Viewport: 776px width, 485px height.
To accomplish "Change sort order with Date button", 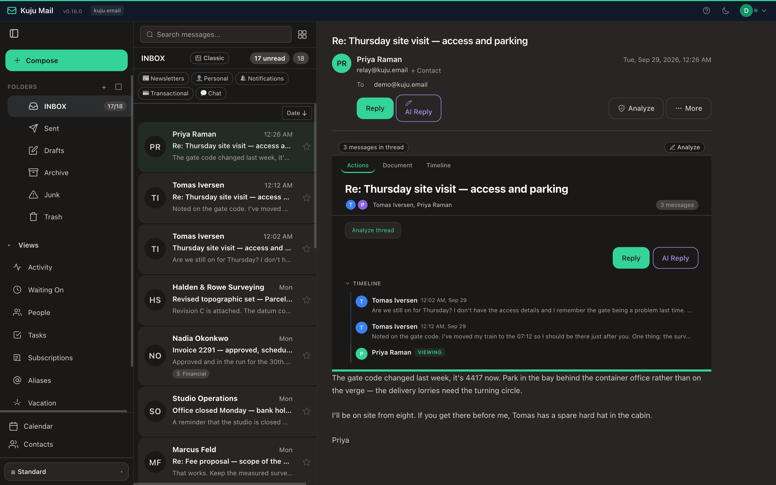I will (297, 113).
